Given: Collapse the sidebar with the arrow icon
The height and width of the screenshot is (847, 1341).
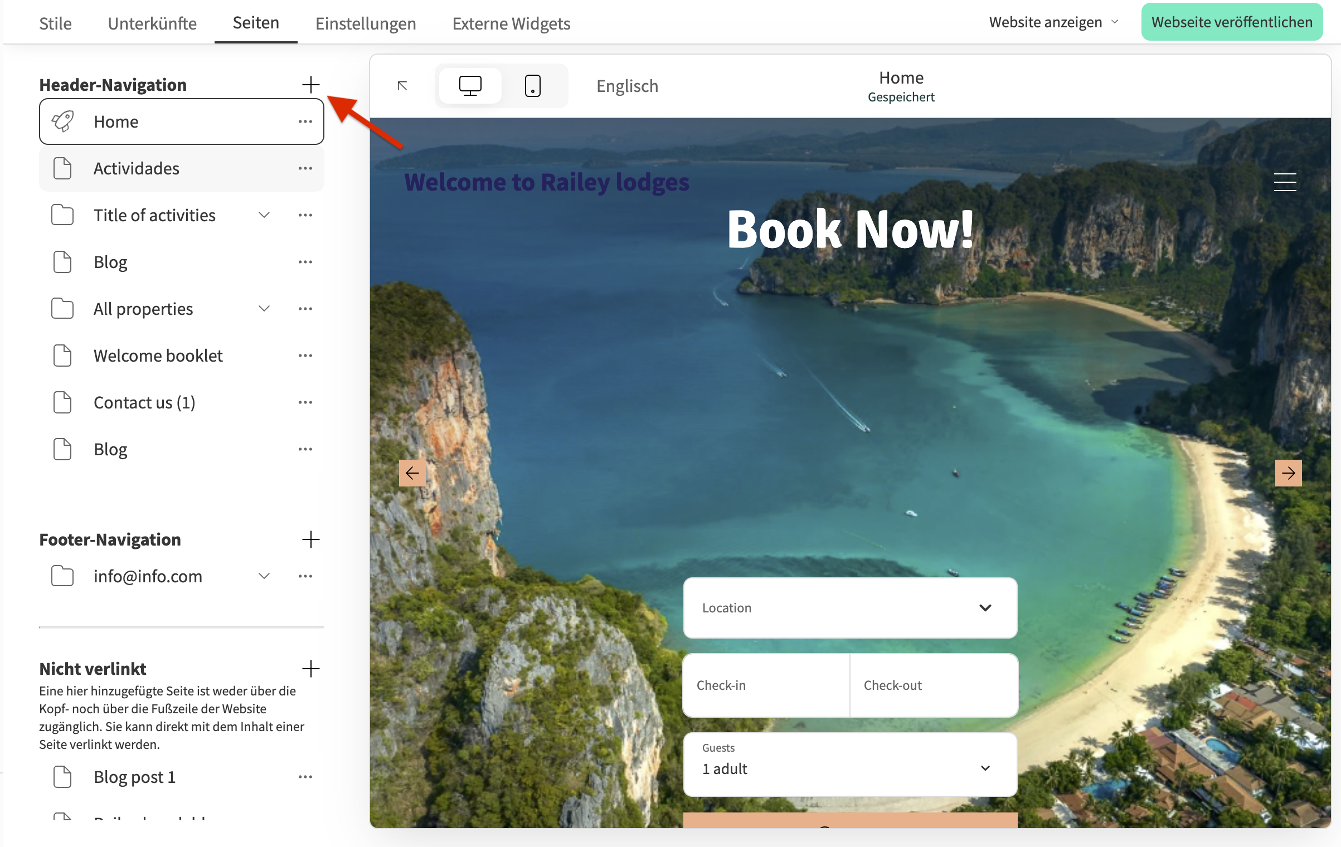Looking at the screenshot, I should (402, 86).
